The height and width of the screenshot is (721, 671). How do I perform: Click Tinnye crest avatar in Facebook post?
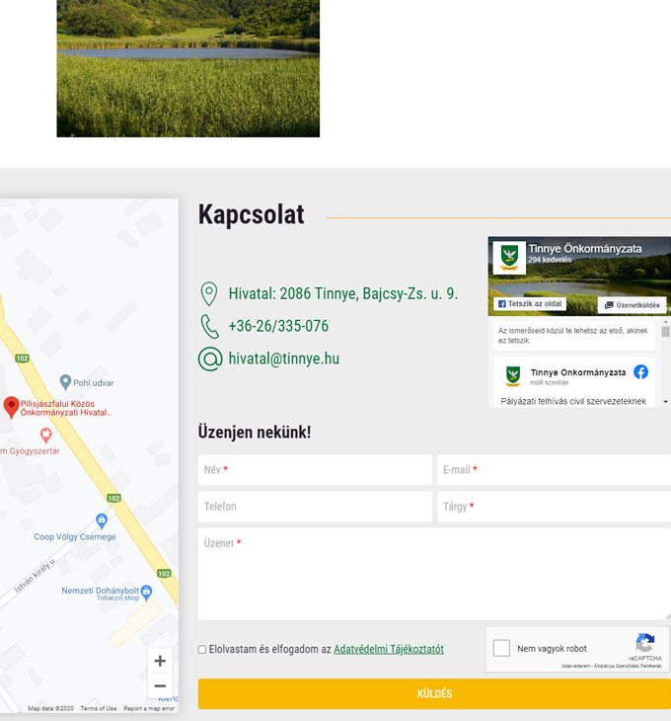[x=512, y=375]
